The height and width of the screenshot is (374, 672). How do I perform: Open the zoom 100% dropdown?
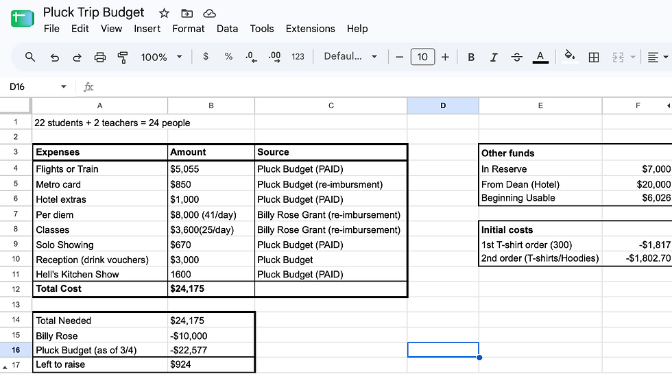click(161, 57)
